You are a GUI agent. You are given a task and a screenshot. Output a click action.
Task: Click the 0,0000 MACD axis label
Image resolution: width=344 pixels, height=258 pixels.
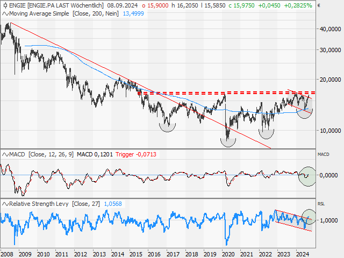click(x=328, y=175)
